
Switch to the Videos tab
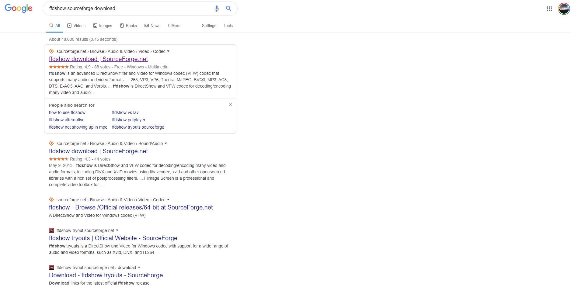(x=76, y=26)
